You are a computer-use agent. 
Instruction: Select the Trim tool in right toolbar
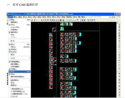(x=119, y=49)
